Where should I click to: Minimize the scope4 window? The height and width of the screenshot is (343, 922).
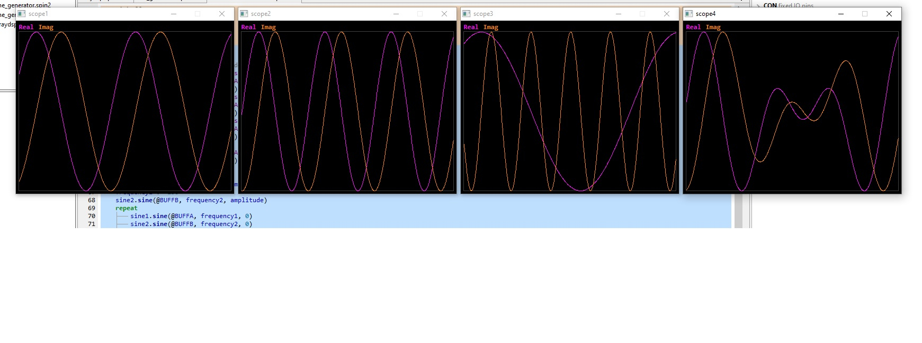coord(840,14)
